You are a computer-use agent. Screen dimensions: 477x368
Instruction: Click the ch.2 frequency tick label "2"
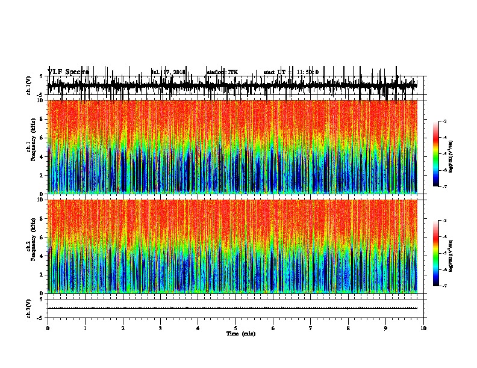coord(42,275)
